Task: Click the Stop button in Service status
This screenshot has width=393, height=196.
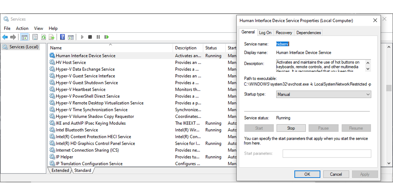Action: 291,128
